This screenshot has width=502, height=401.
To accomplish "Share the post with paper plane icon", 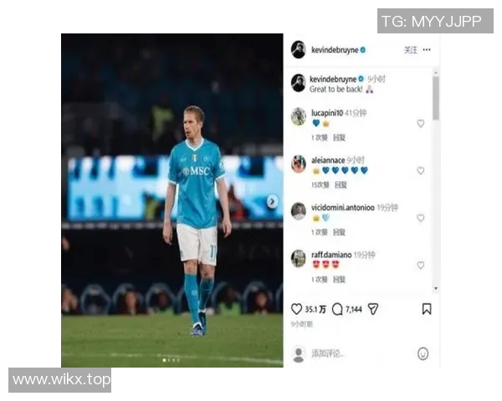I will pos(373,309).
